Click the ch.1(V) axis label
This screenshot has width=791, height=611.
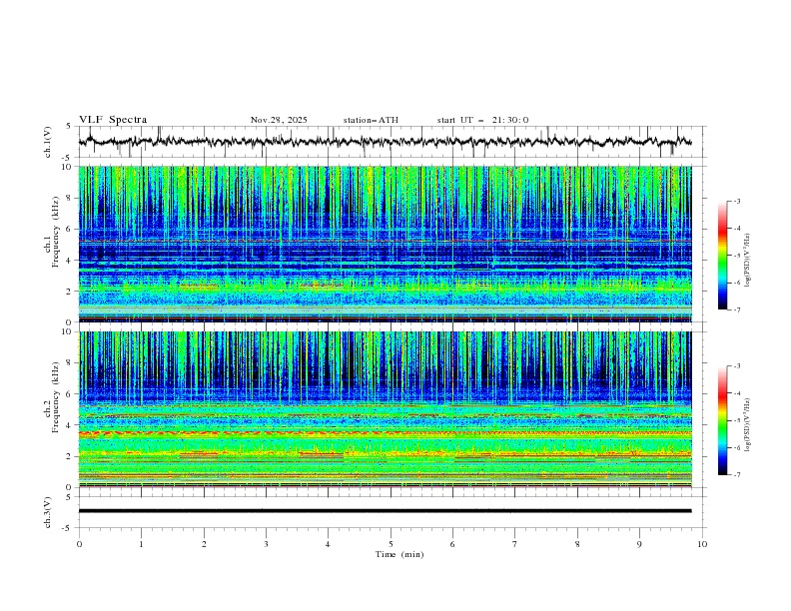click(48, 142)
